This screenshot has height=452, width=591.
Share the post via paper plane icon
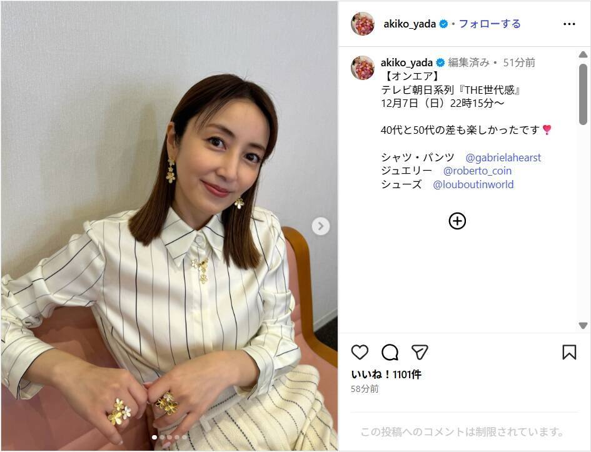(x=420, y=352)
